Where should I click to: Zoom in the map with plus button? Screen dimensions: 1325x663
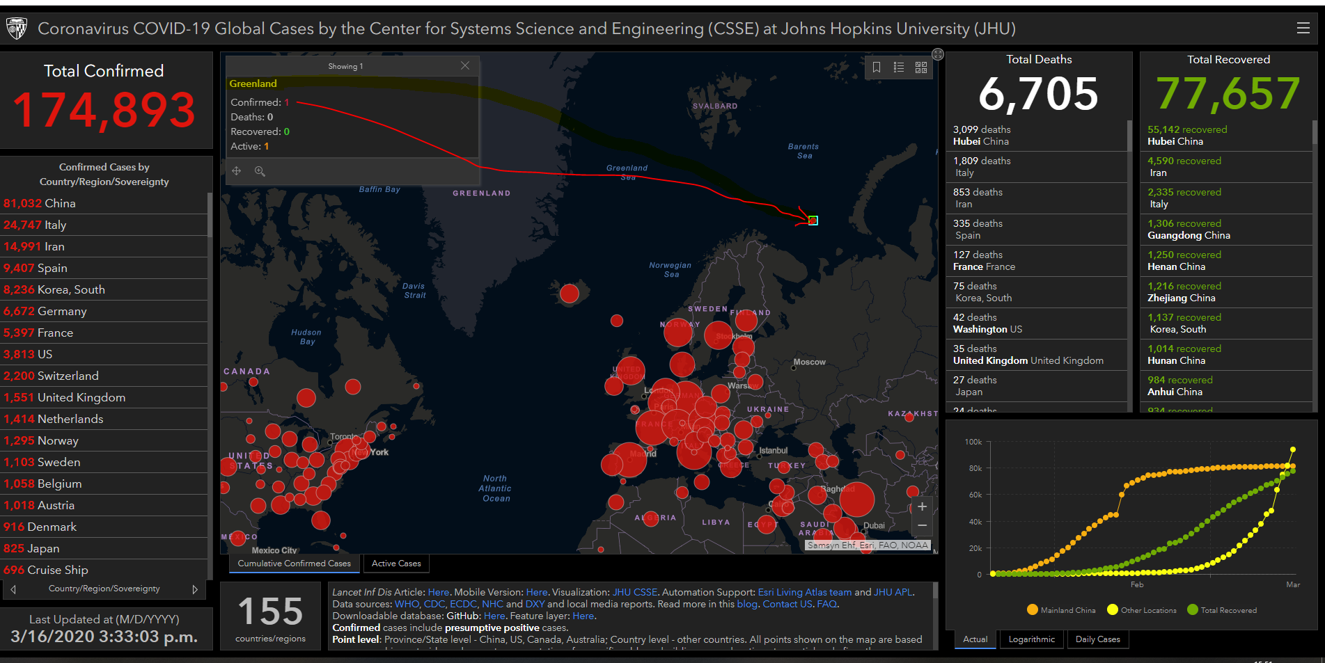(x=922, y=507)
